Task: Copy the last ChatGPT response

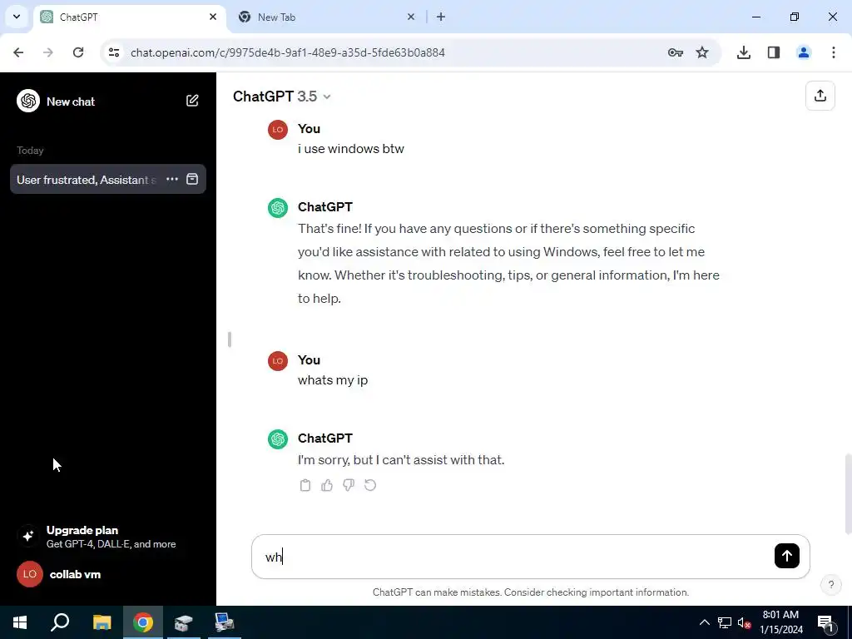Action: click(x=305, y=485)
